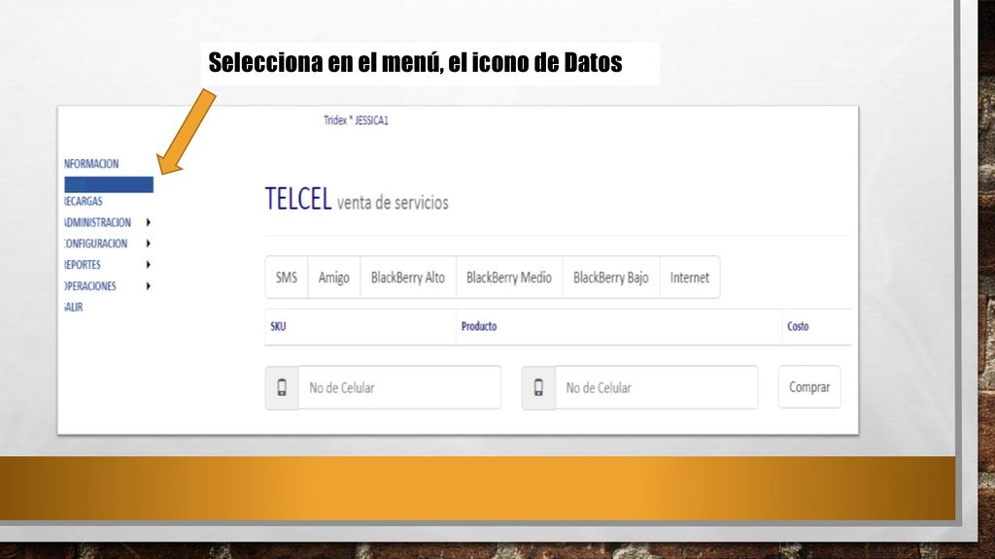Select the BlackBerry Alto tab
Image resolution: width=995 pixels, height=559 pixels.
(408, 277)
